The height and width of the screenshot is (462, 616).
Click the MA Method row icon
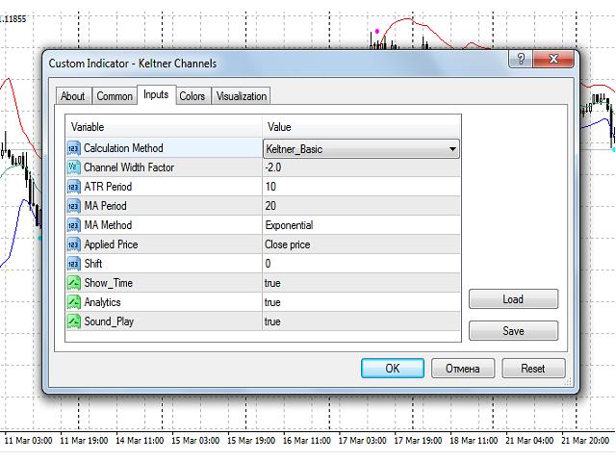[x=73, y=225]
